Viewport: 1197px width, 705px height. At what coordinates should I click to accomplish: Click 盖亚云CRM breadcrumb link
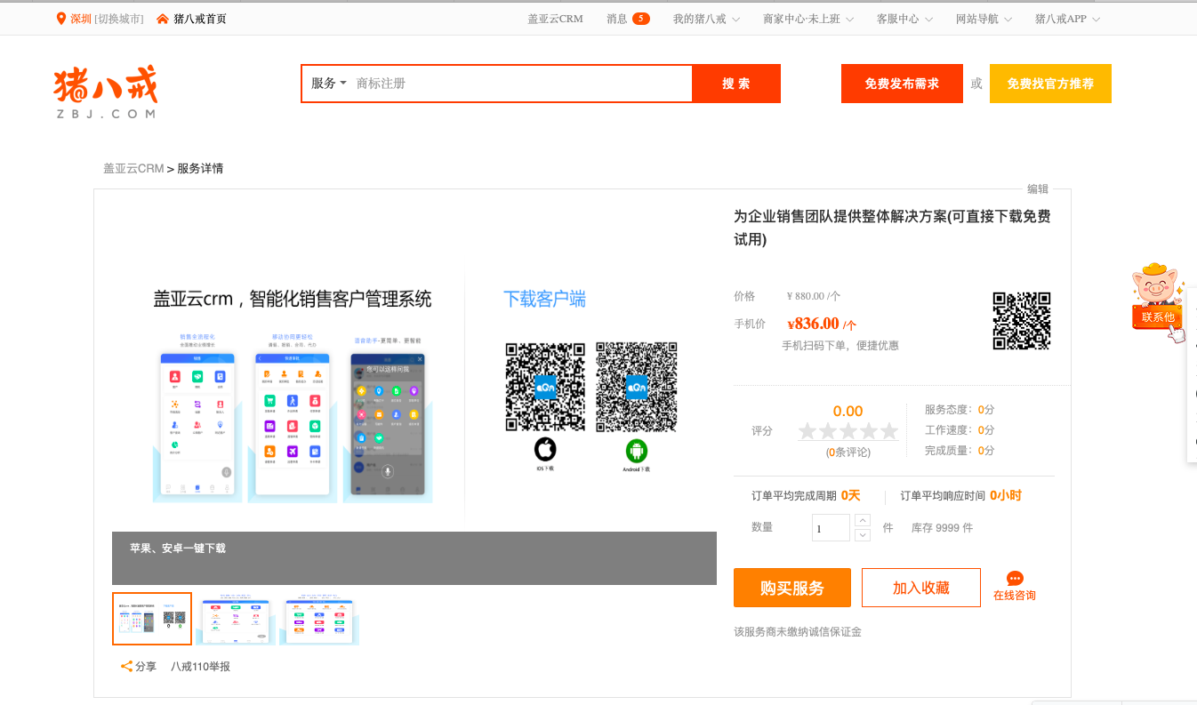click(x=133, y=168)
